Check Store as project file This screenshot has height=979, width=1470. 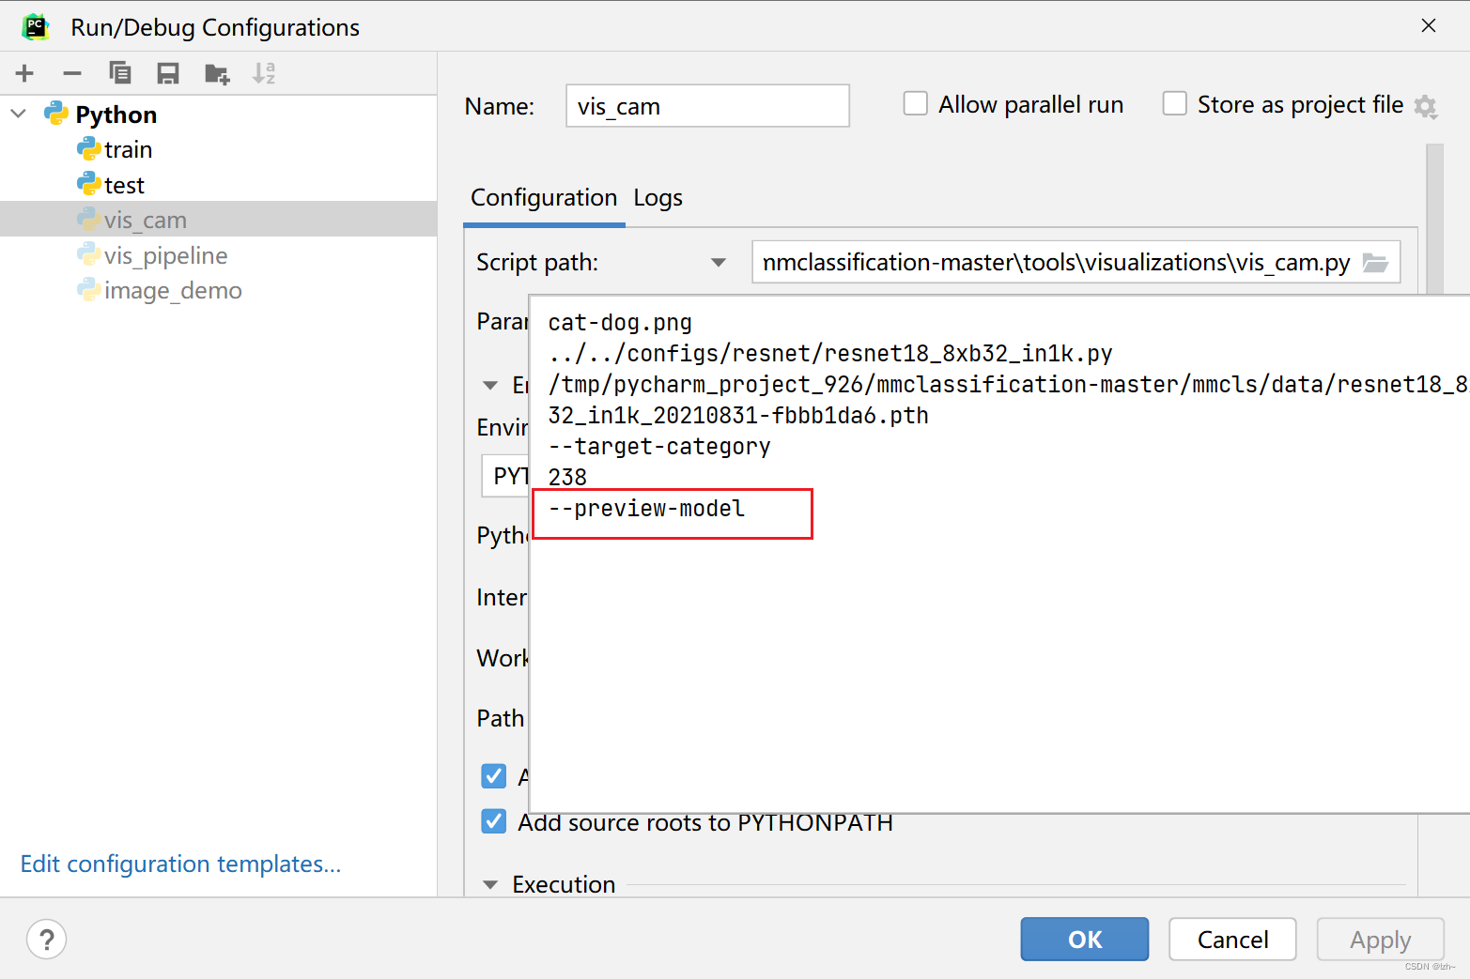(x=1174, y=104)
